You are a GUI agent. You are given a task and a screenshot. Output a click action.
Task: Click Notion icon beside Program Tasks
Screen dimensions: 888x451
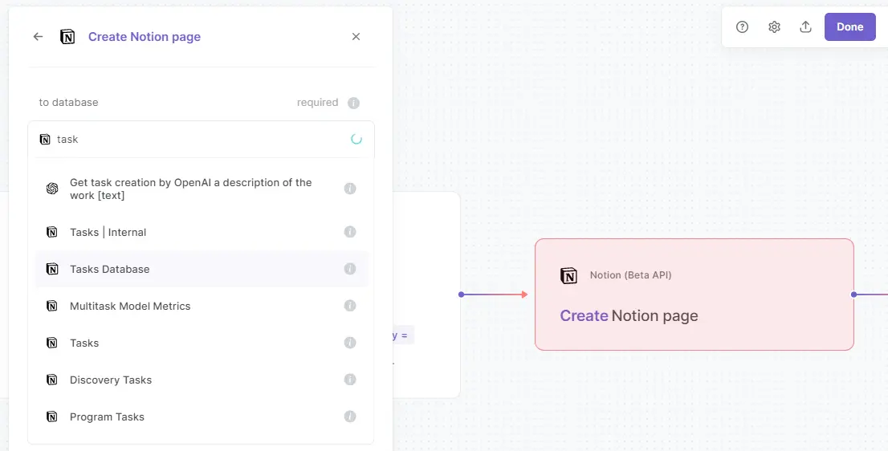point(52,416)
